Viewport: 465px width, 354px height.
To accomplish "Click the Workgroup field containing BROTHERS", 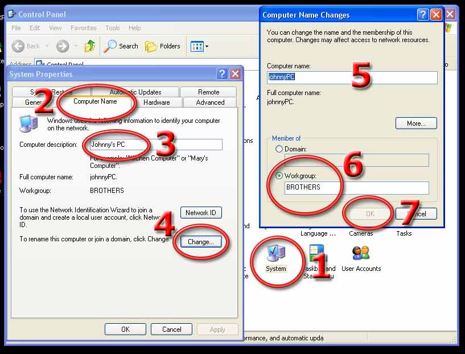I will pos(356,188).
